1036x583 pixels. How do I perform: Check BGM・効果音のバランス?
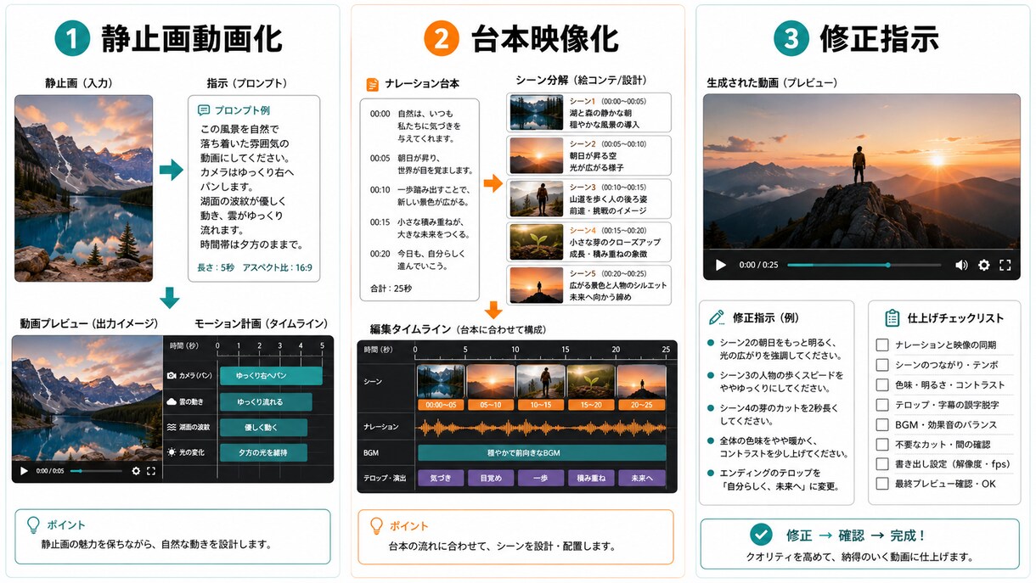click(882, 424)
